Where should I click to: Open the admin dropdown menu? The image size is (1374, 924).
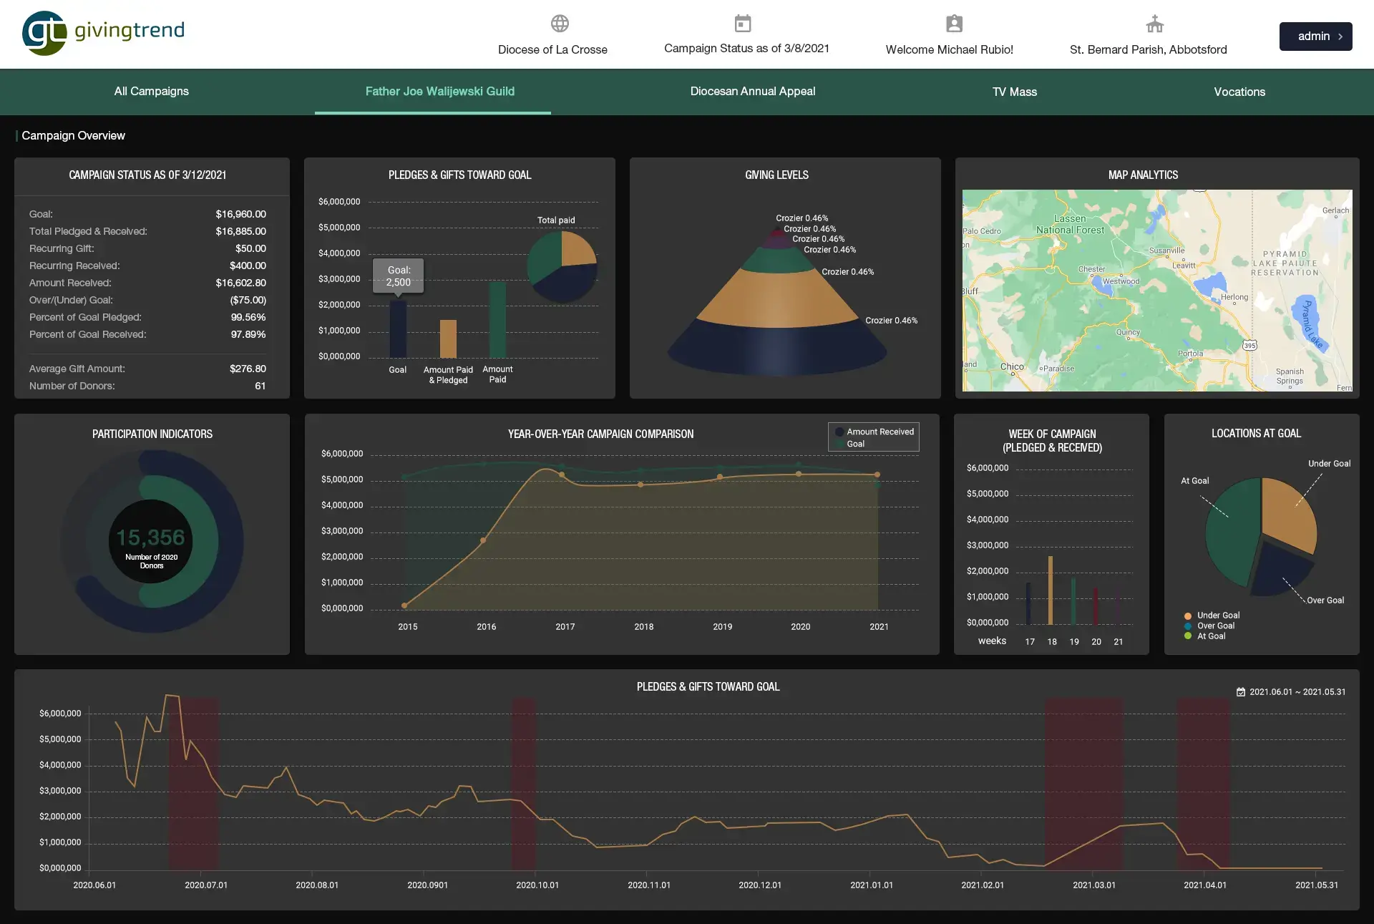pyautogui.click(x=1315, y=37)
